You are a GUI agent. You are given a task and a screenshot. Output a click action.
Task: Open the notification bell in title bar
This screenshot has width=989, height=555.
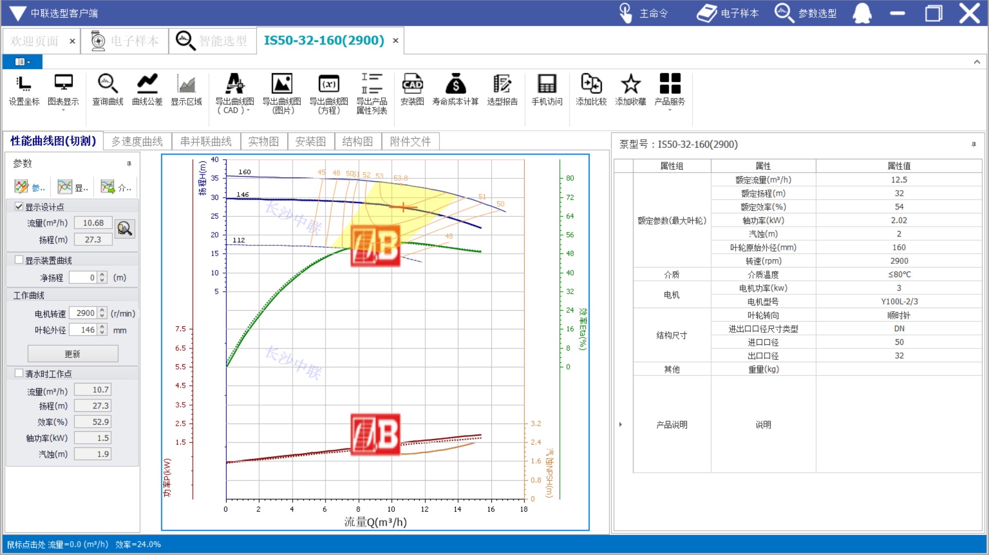862,13
